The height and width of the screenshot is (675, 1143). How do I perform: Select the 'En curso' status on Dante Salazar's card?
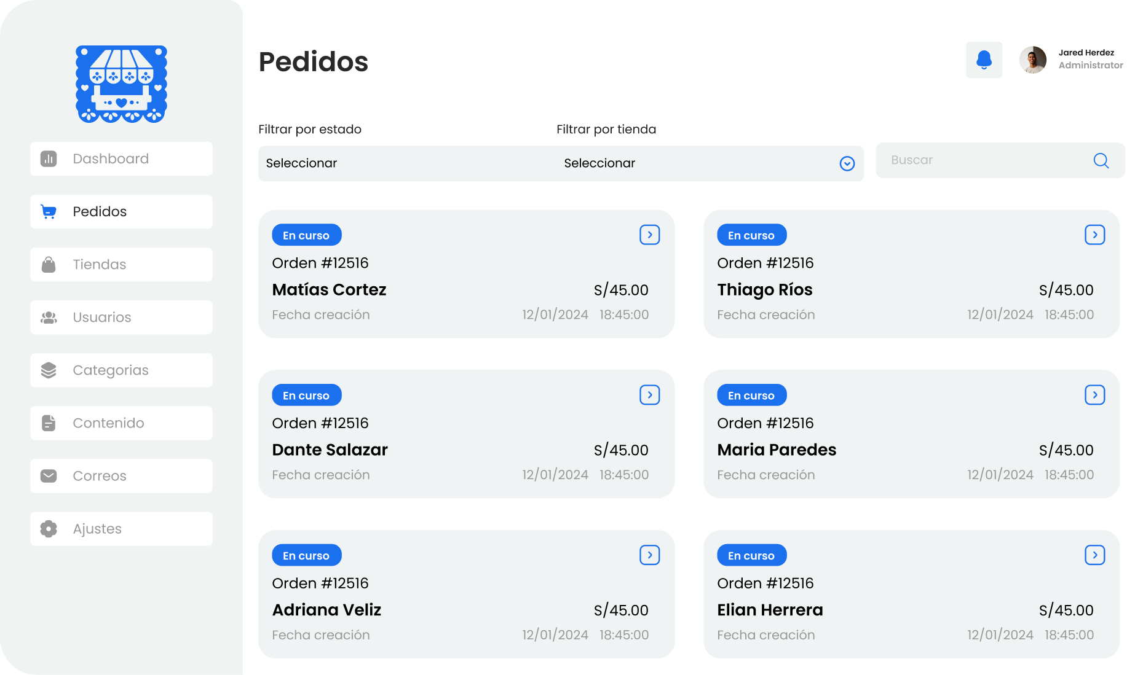pyautogui.click(x=306, y=395)
